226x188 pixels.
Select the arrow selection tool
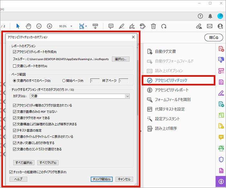click(18, 26)
